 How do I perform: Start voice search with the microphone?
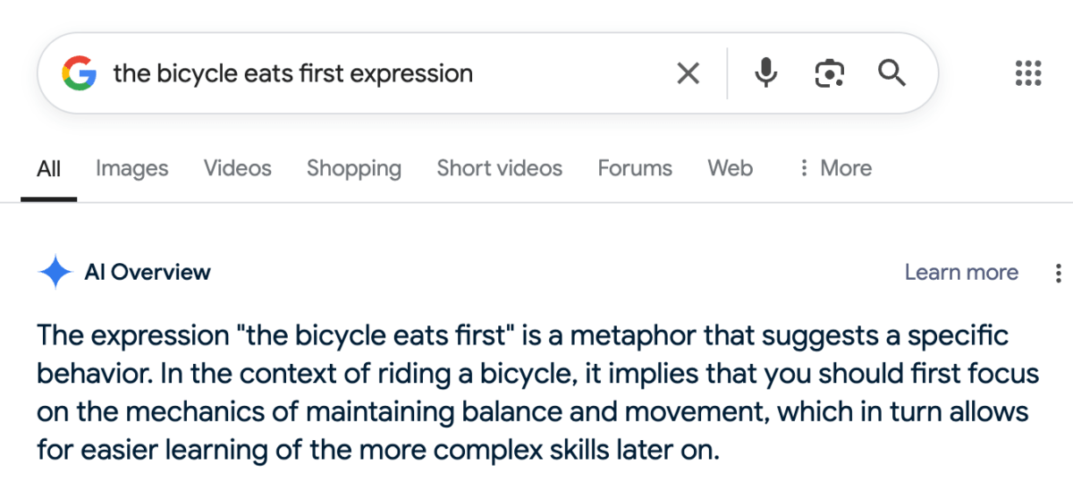tap(765, 73)
